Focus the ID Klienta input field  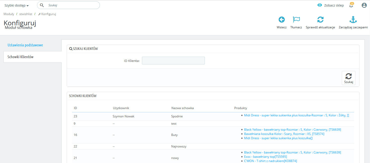point(173,61)
